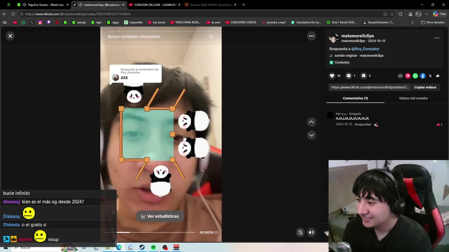Go to next video arrow
Image resolution: width=449 pixels, height=252 pixels.
311,135
